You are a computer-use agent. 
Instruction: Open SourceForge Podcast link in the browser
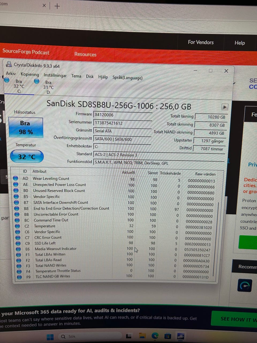tap(26, 52)
